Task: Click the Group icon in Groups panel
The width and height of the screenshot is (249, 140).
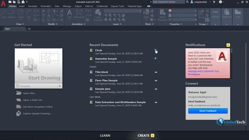Action: [x=201, y=14]
